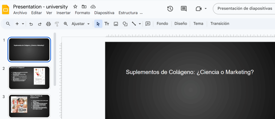Open the Diapositiva menu
The width and height of the screenshot is (275, 119).
[104, 13]
